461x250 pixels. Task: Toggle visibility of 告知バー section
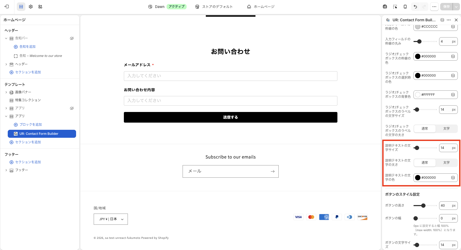[x=72, y=38]
